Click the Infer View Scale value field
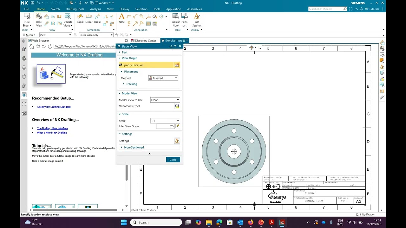 point(166,126)
